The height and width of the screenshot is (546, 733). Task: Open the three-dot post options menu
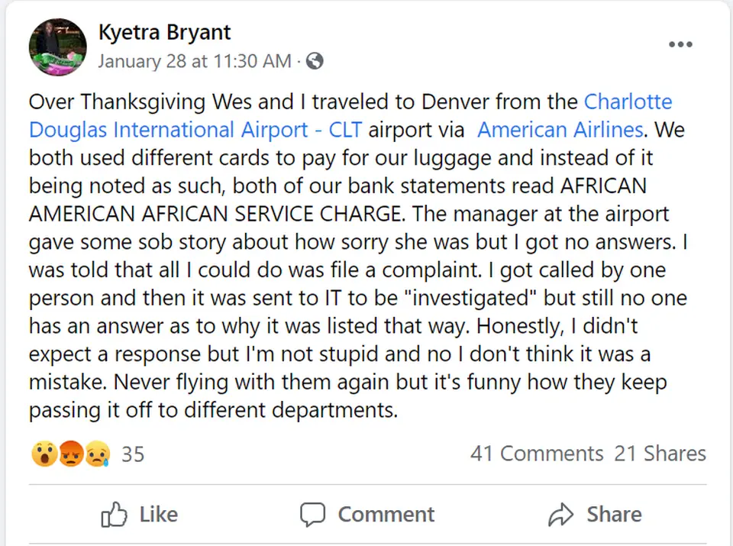click(x=680, y=44)
